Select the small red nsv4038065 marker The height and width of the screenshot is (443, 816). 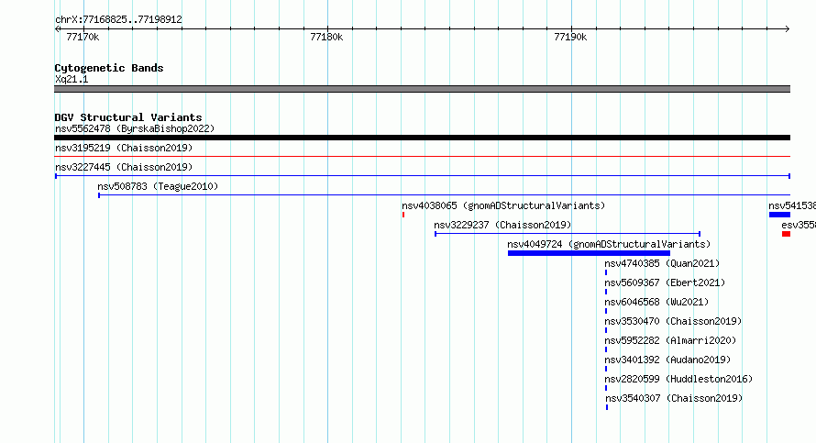(403, 215)
